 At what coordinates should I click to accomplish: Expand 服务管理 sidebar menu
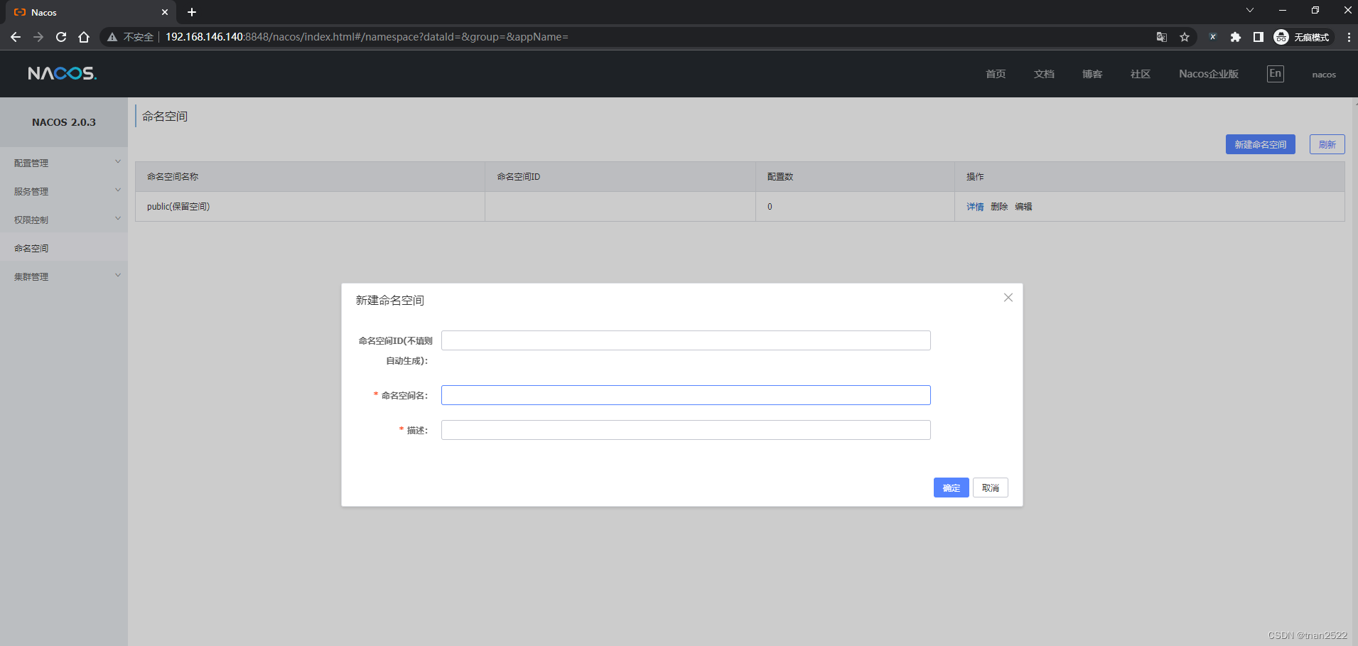(x=64, y=191)
